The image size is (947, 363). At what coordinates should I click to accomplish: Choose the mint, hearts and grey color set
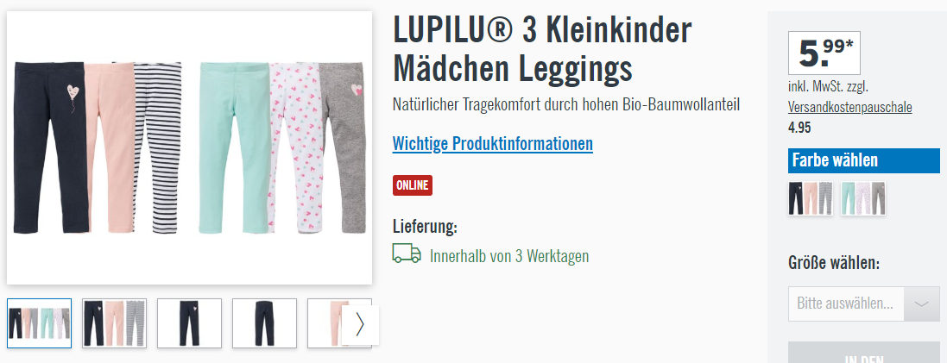(x=863, y=198)
